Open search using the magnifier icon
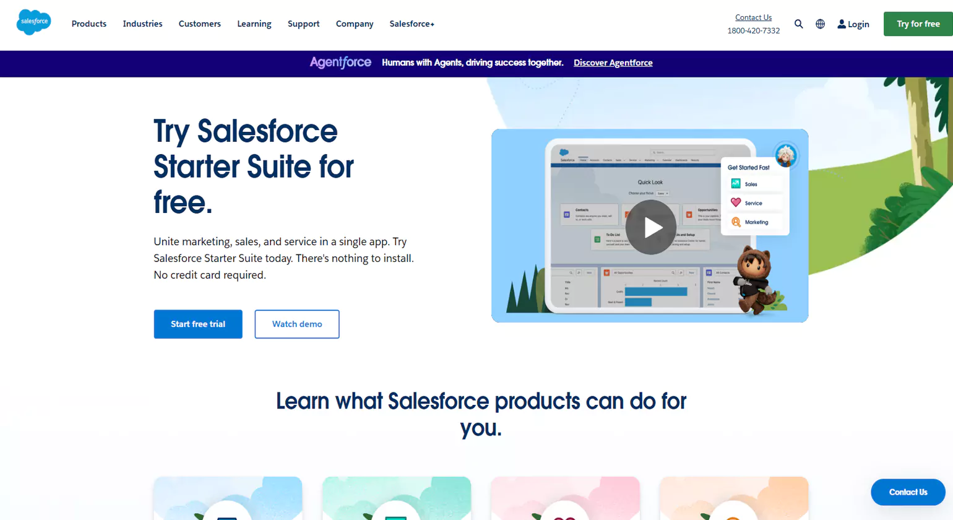 point(798,24)
